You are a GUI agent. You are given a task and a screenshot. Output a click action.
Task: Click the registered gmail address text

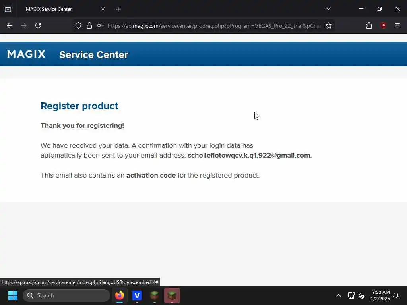pyautogui.click(x=249, y=155)
